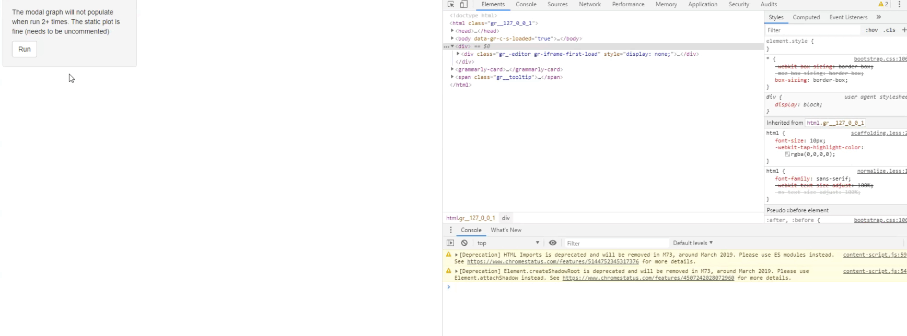Expand the body element node
Image resolution: width=907 pixels, height=336 pixels.
pos(452,39)
